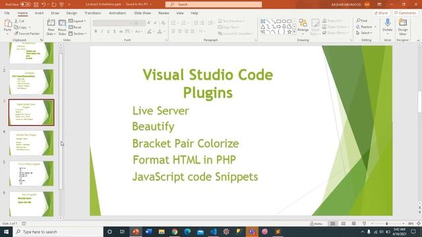Click the Find magnifier in Editing group
Image resolution: width=422 pixels, height=237 pixels.
[x=362, y=20]
